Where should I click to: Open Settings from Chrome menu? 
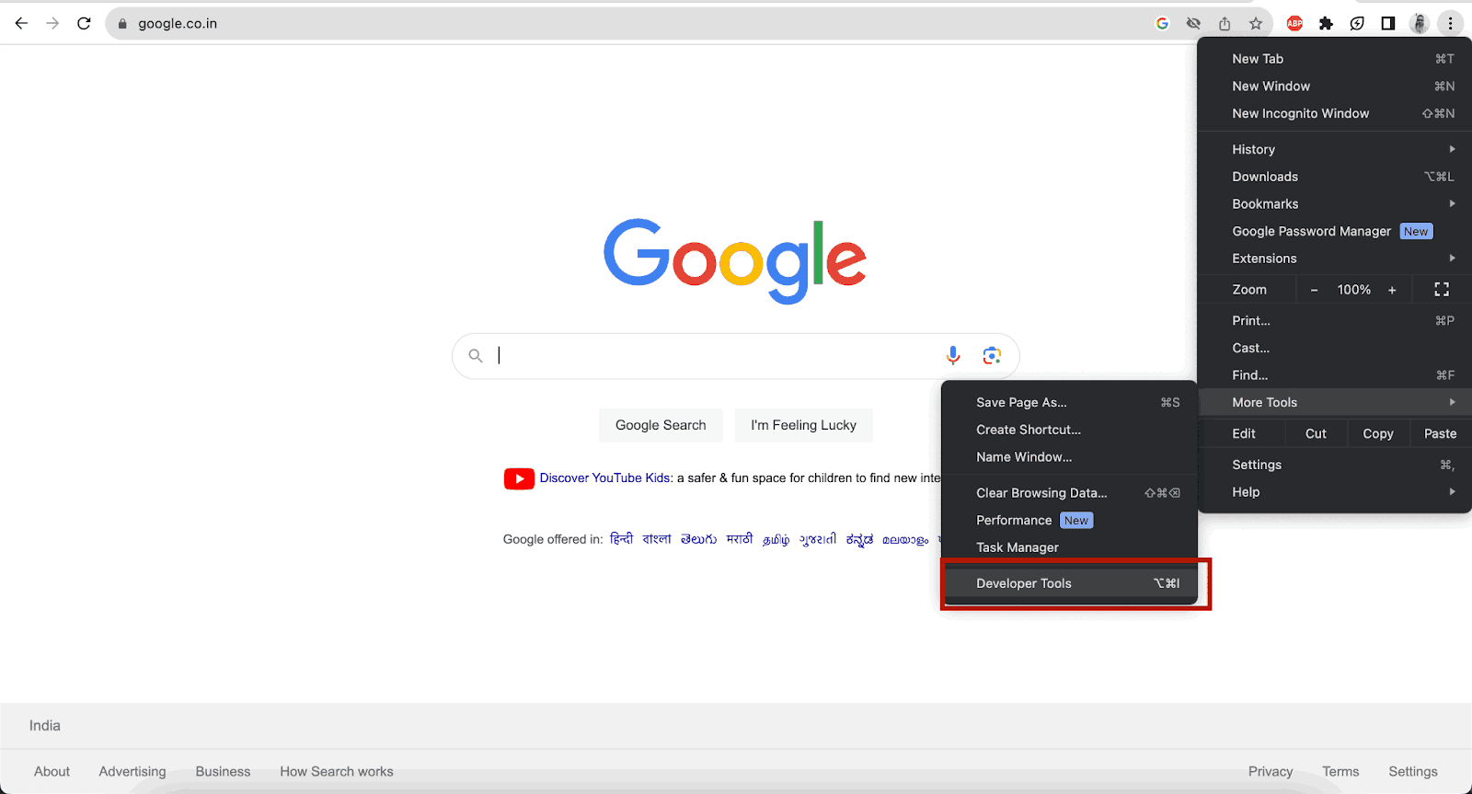1335,465
